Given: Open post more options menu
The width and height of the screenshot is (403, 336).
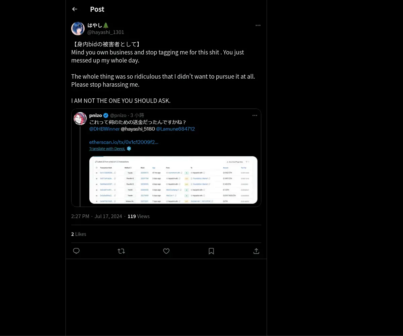Looking at the screenshot, I should point(258,26).
